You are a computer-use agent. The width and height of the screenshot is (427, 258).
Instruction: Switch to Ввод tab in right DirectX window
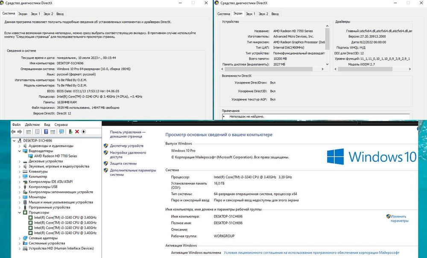(x=275, y=14)
